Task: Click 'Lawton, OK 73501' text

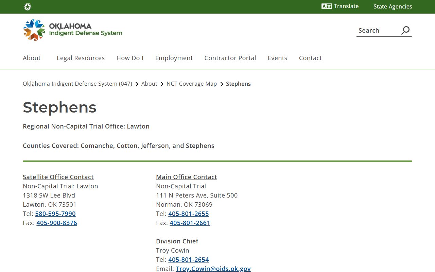Action: click(50, 204)
